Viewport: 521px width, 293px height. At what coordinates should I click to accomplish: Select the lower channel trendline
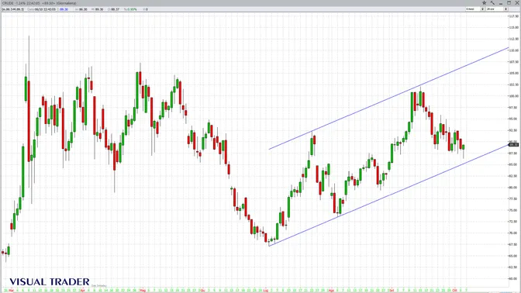pos(388,195)
